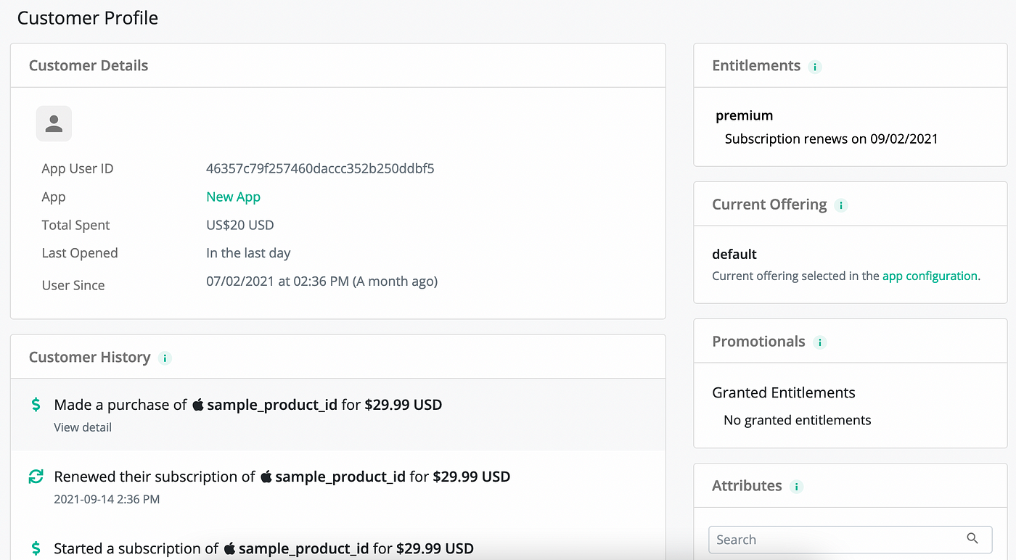This screenshot has height=560, width=1016.
Task: Click the customer avatar placeholder icon
Action: pyautogui.click(x=54, y=123)
